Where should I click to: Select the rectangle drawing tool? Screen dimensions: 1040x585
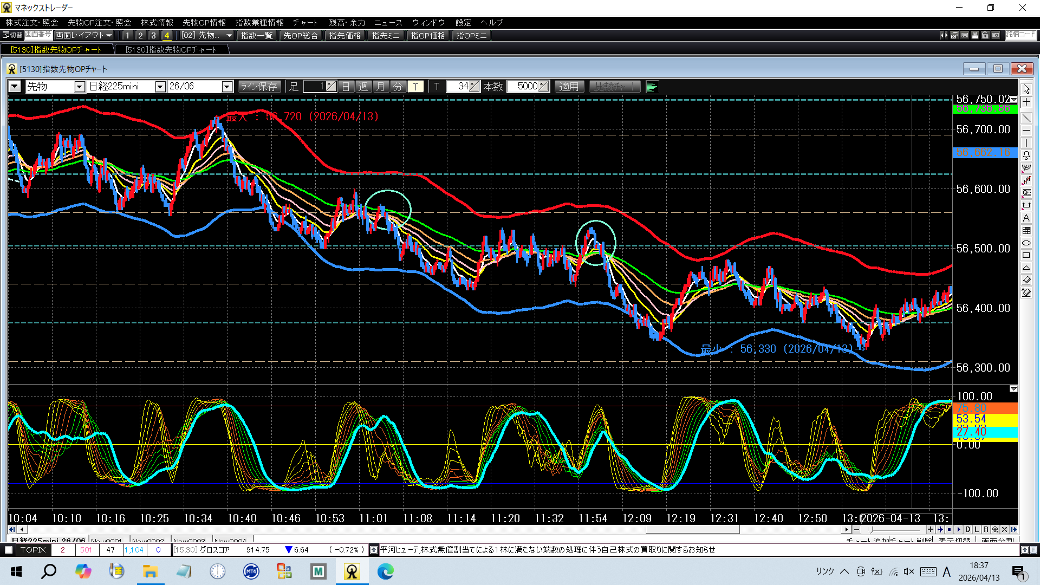pyautogui.click(x=1026, y=256)
